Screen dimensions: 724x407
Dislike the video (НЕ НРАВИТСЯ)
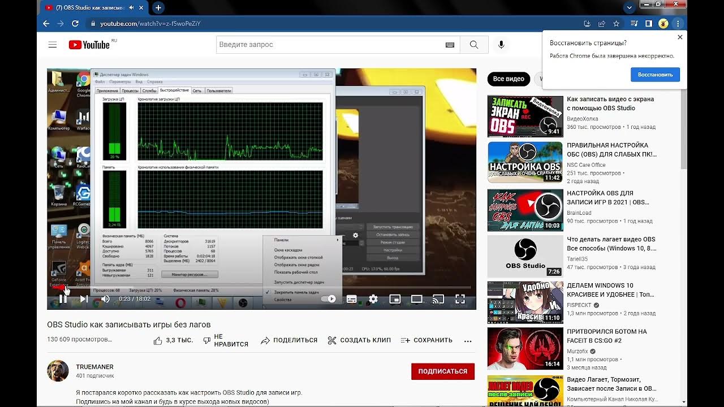click(x=226, y=340)
